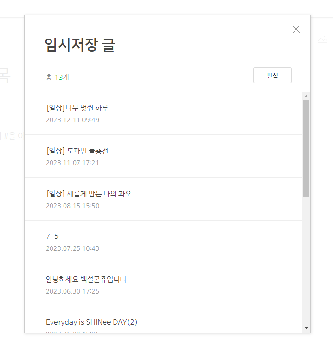333x353 pixels.
Task: Open draft "Everyday is SHINee DAY(2)"
Action: tap(91, 322)
